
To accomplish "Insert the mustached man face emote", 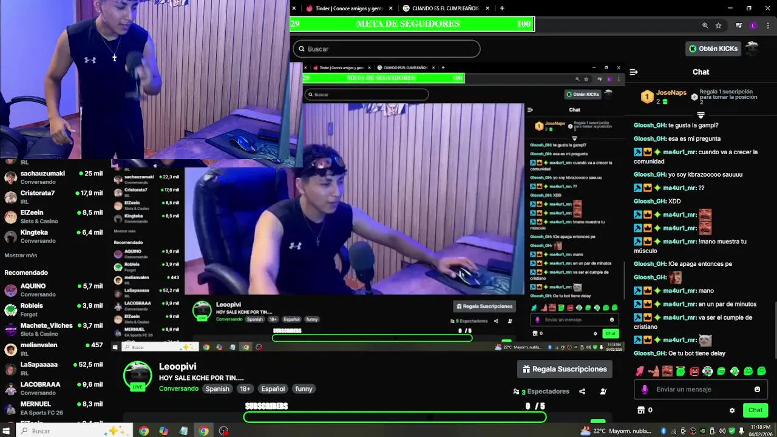I will pos(667,371).
